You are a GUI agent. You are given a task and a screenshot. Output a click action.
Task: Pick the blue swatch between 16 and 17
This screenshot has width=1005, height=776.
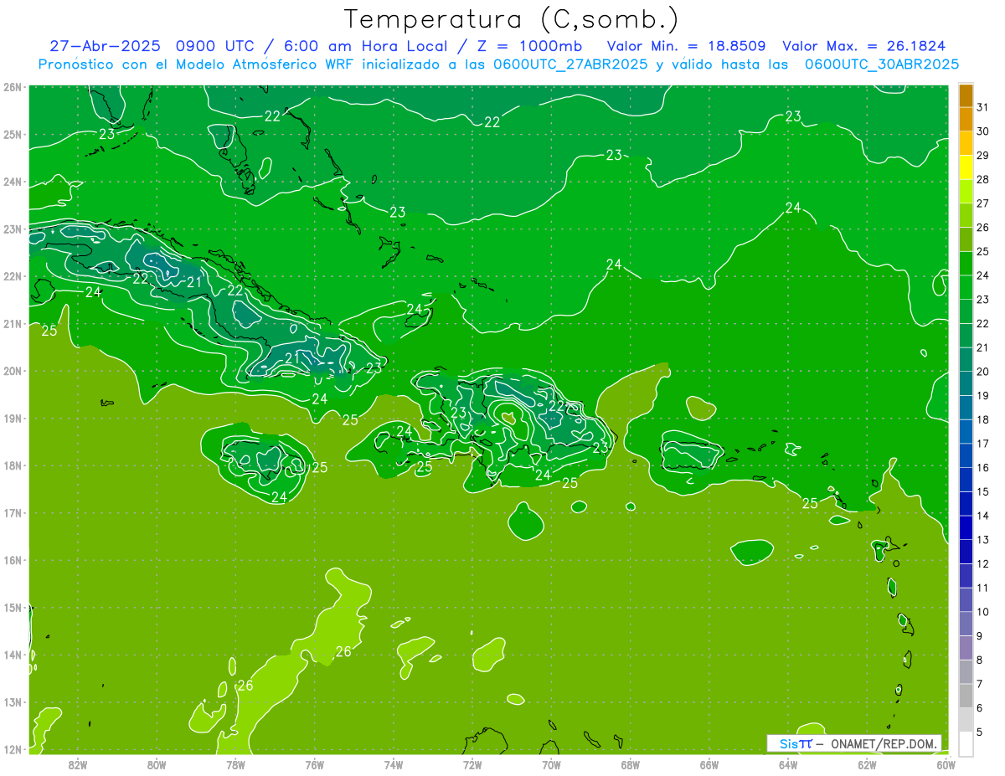[x=966, y=455]
